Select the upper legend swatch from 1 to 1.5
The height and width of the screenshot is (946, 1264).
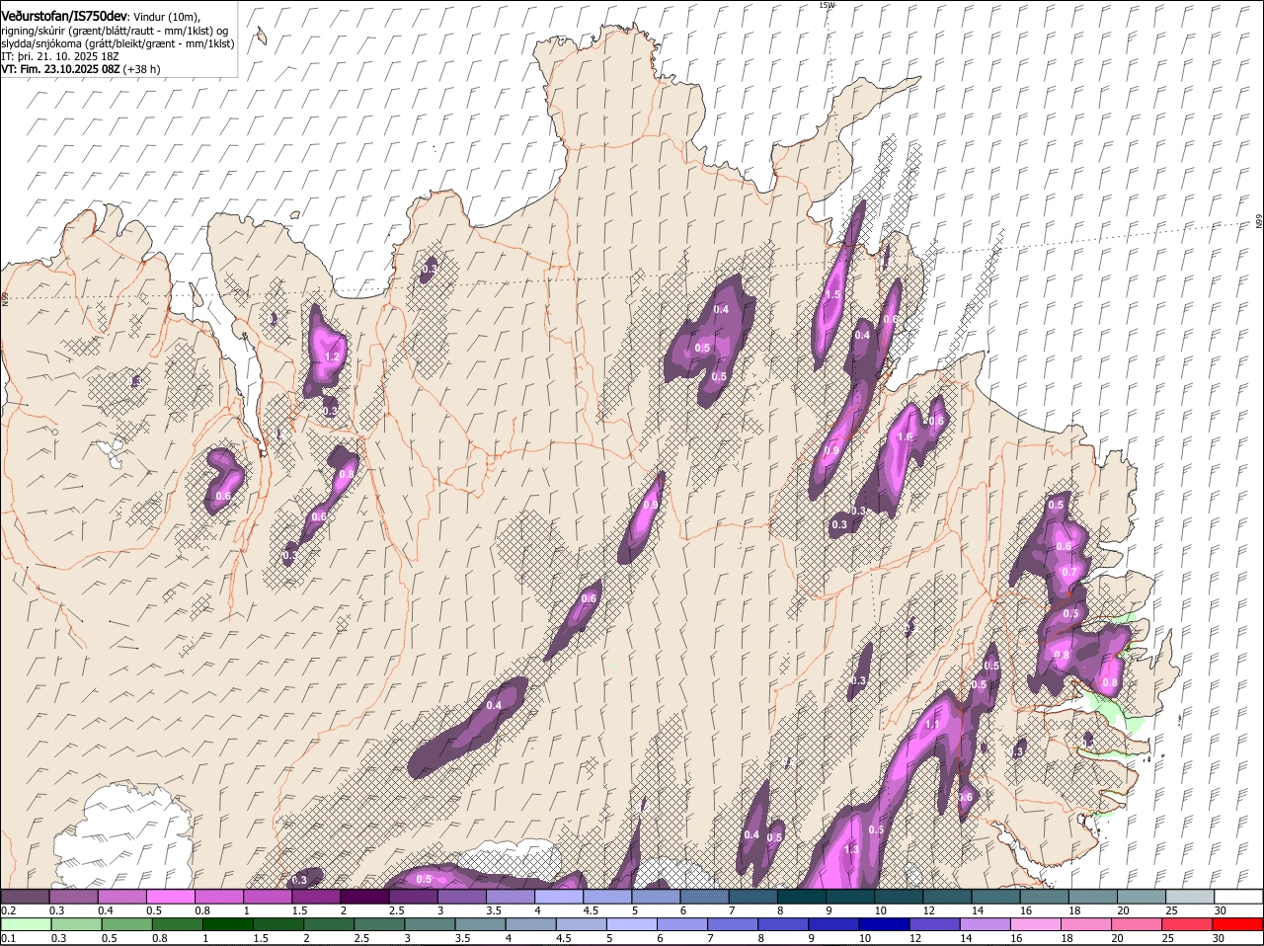pos(267,897)
